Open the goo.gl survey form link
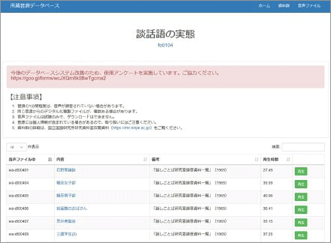The width and height of the screenshot is (331, 243). [x=58, y=78]
